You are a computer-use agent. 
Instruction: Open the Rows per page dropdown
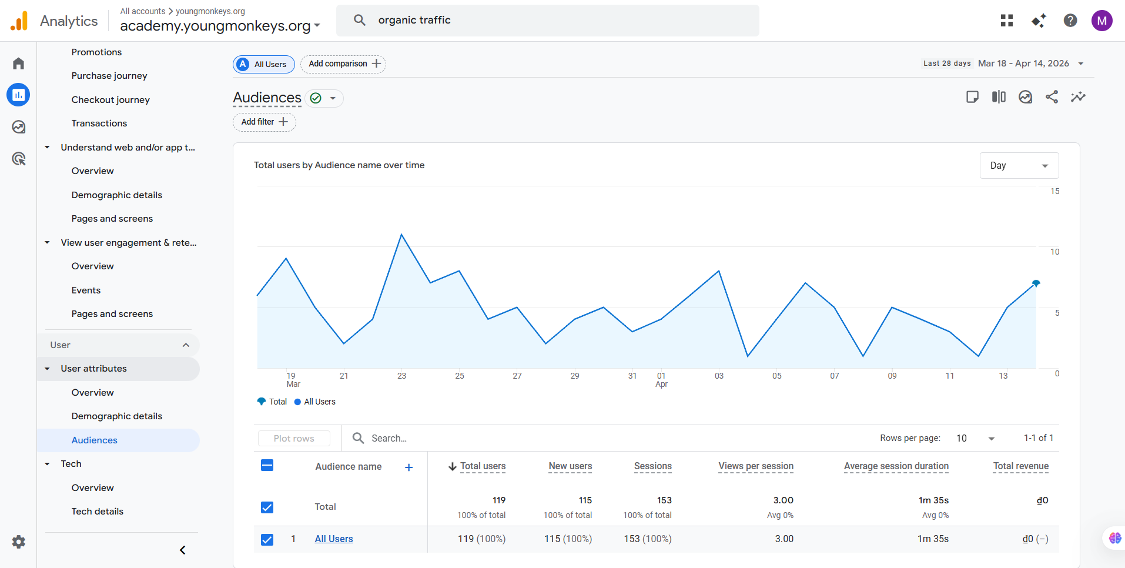pyautogui.click(x=975, y=439)
